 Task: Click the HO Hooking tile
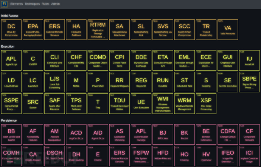[185, 156]
